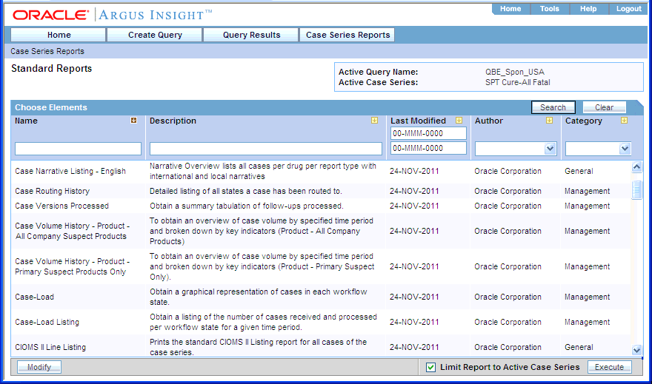Sort by the Last Modified column icon
The height and width of the screenshot is (384, 652).
click(459, 121)
